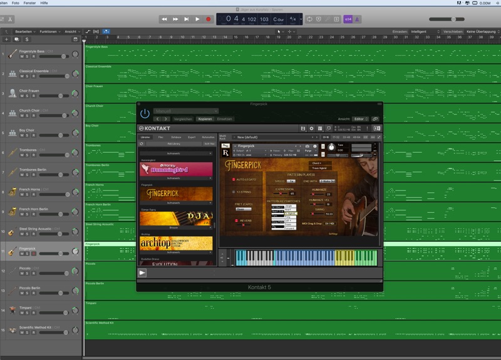Screen dimensions: 501x360
Task: Click duplicate track icon in track header
Action: point(17,39)
